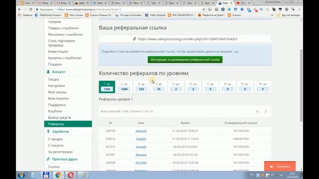Viewport: 319px width, 179px height.
Task: Select level 9 referrals tab
Action: (x=245, y=87)
